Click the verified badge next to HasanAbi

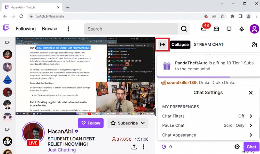[x=76, y=131]
